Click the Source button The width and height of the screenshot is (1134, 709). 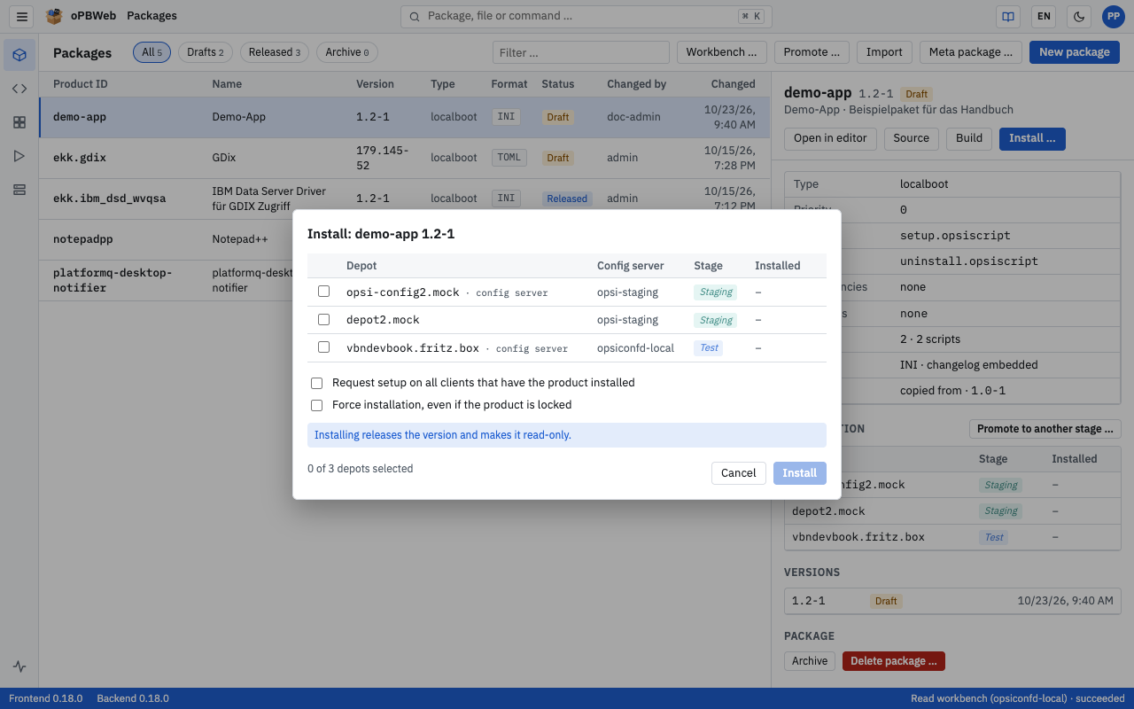[912, 138]
